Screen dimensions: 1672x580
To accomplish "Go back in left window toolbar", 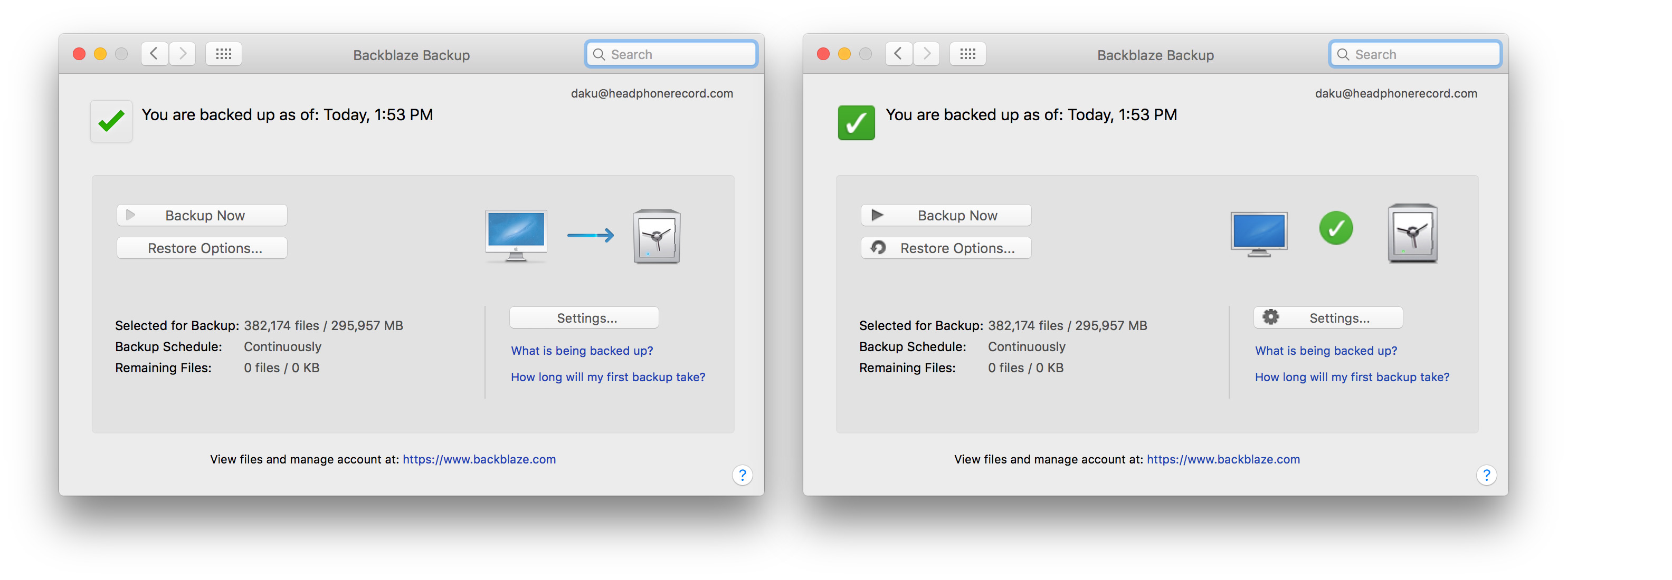I will coord(155,54).
